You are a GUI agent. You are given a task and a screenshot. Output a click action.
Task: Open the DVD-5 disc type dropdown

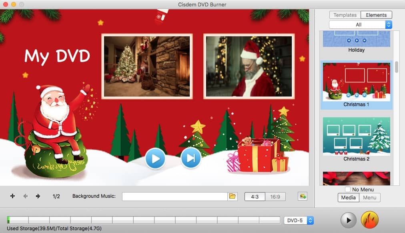click(x=299, y=220)
